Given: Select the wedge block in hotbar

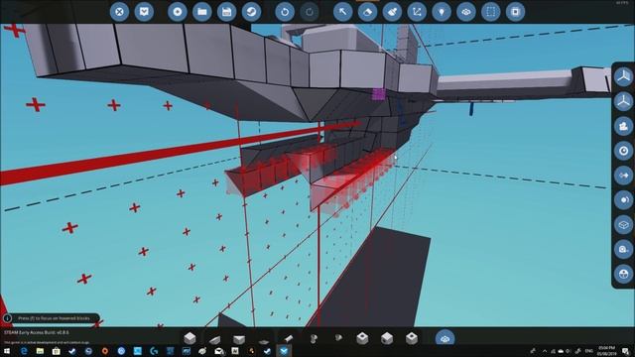Looking at the screenshot, I should point(214,339).
